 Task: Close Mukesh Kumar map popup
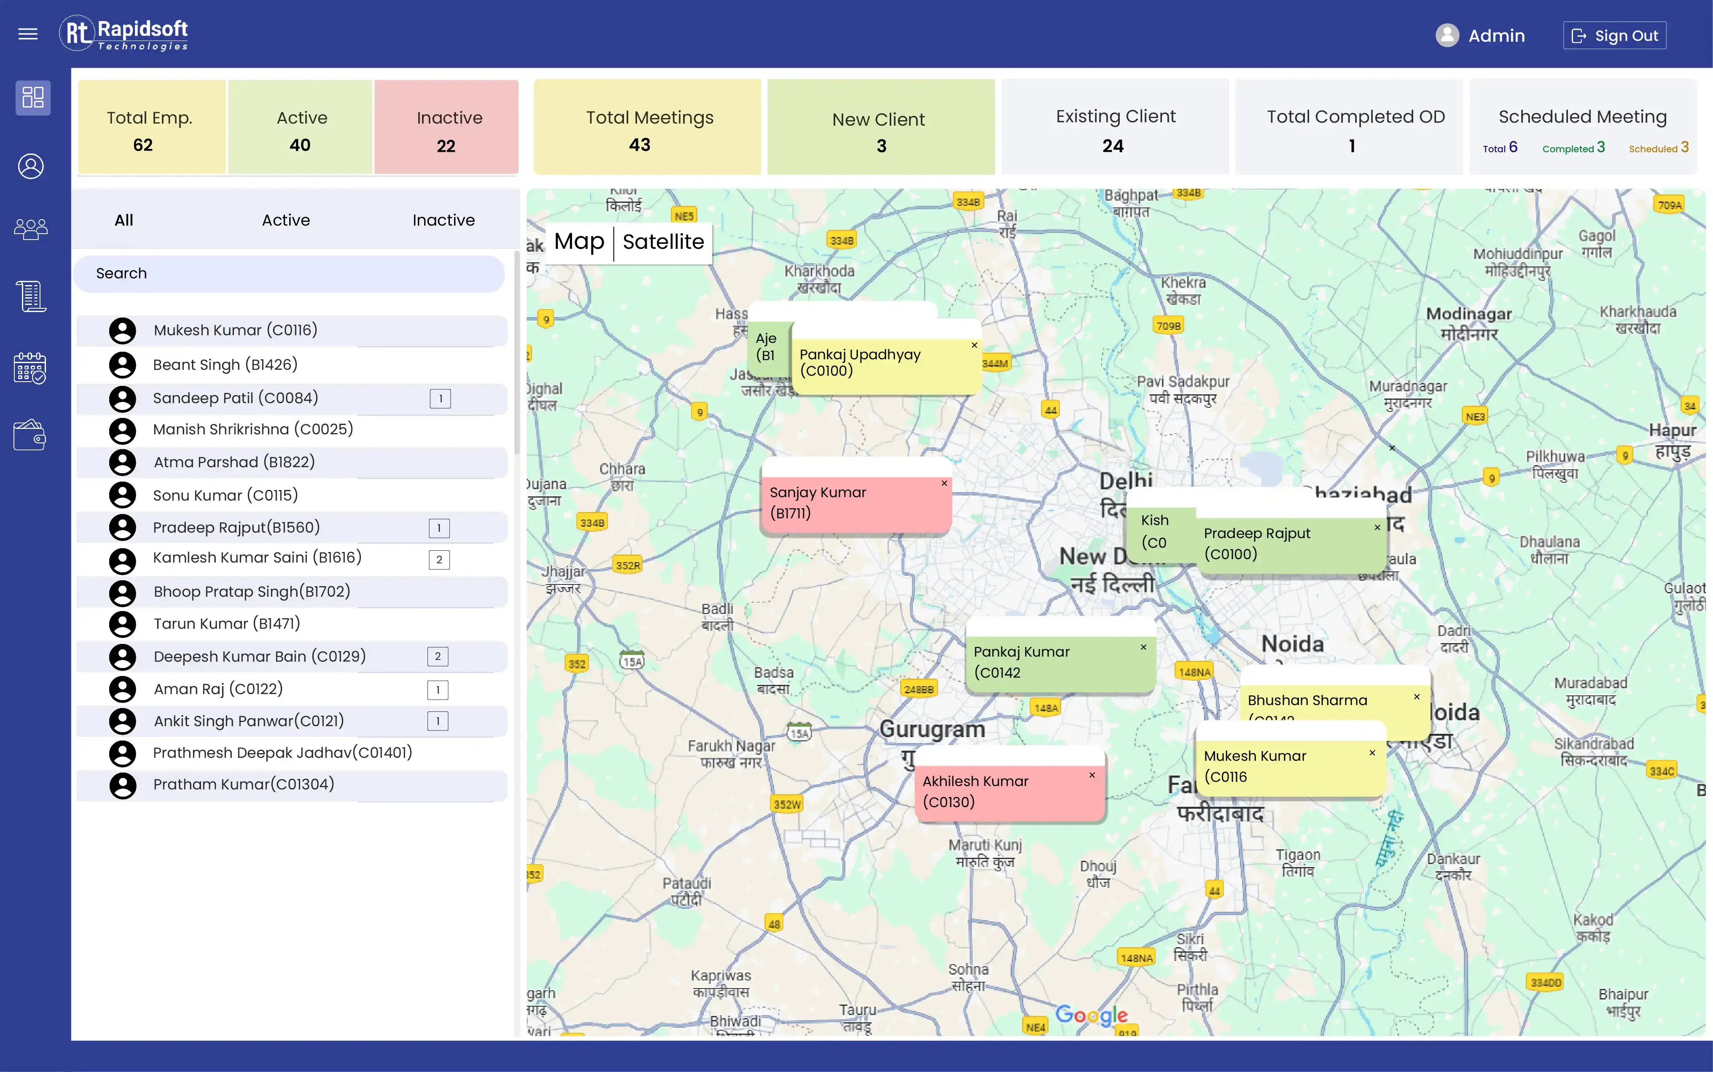(1372, 753)
